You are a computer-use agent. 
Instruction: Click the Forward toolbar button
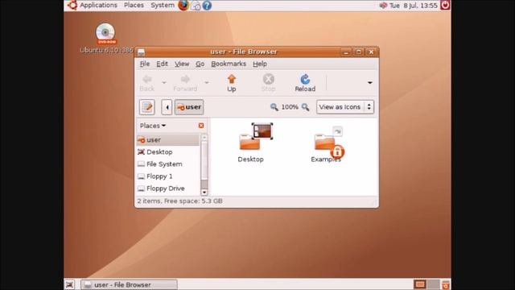[x=185, y=83]
